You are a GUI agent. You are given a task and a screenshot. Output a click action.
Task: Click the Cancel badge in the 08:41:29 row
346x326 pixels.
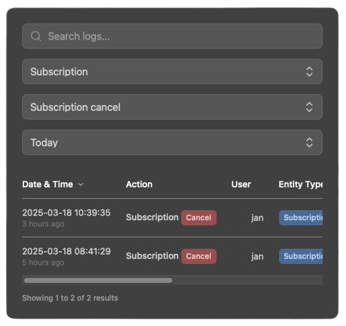(199, 256)
